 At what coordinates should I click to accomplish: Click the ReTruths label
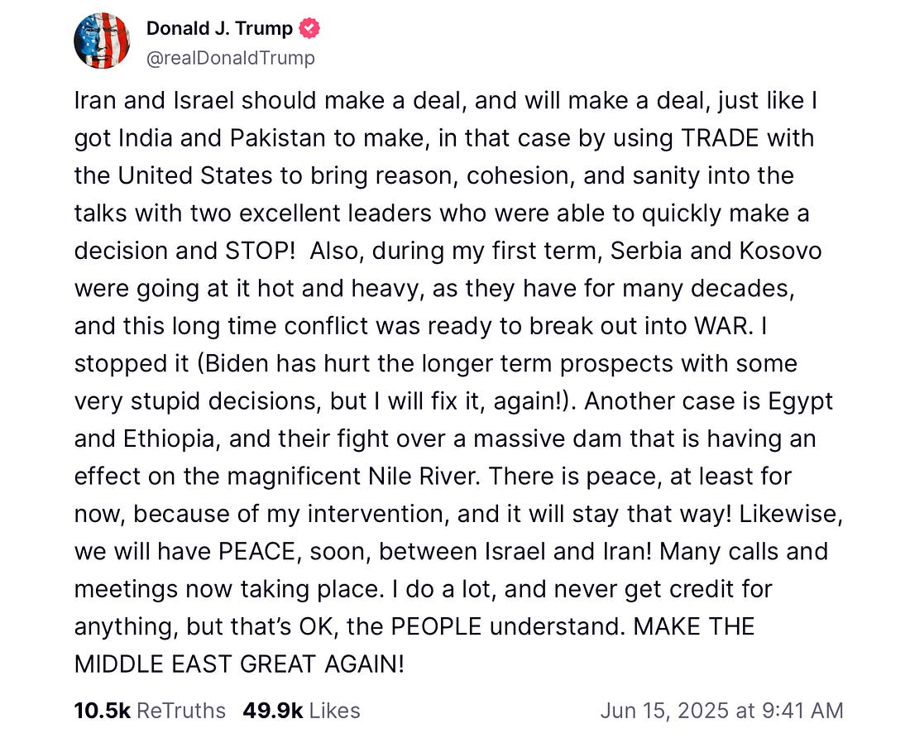point(180,710)
